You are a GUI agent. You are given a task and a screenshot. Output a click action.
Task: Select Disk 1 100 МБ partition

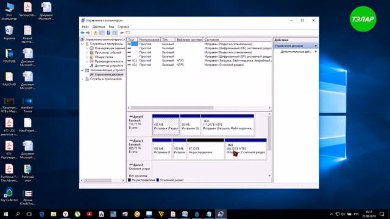click(179, 149)
